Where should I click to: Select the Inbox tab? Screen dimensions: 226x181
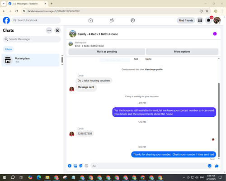point(8,49)
